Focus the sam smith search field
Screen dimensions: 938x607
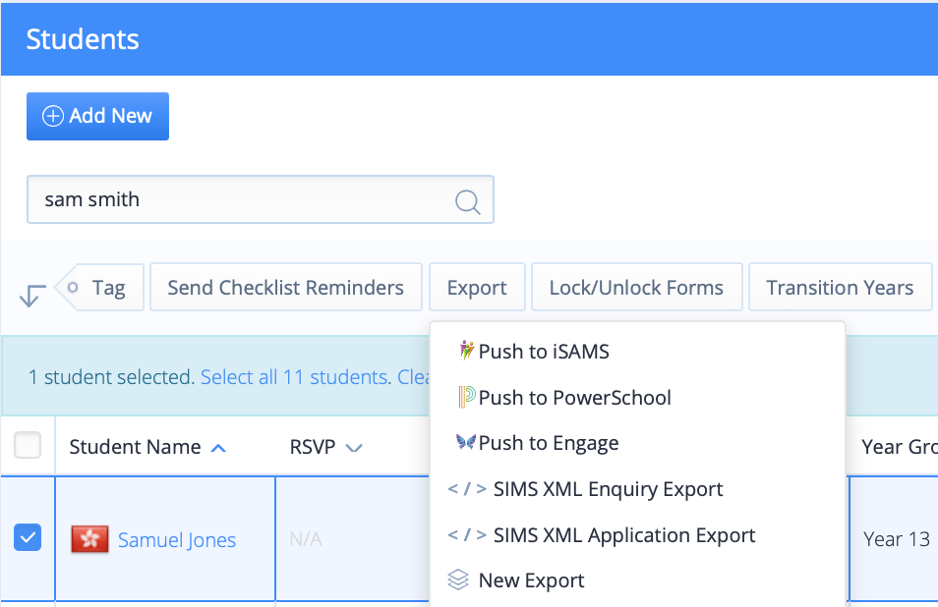coord(261,199)
